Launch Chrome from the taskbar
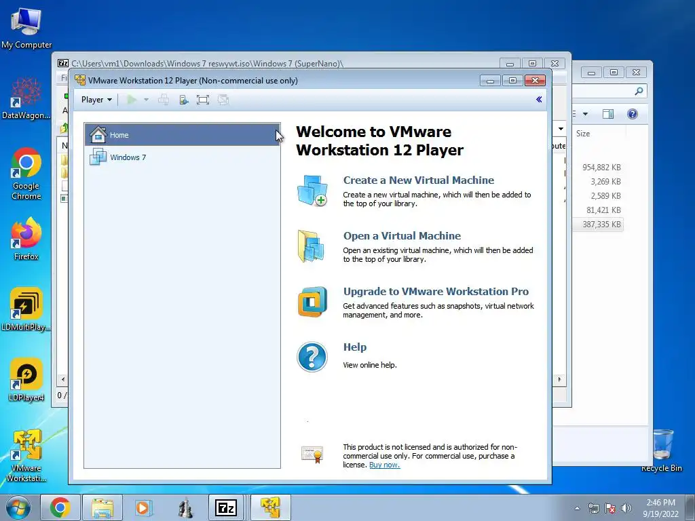The height and width of the screenshot is (521, 695). click(x=60, y=507)
